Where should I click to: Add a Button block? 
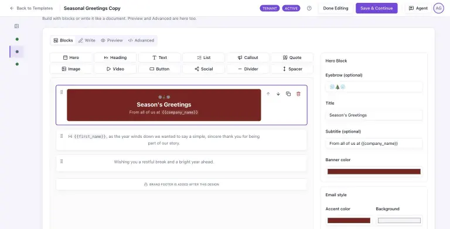point(159,69)
